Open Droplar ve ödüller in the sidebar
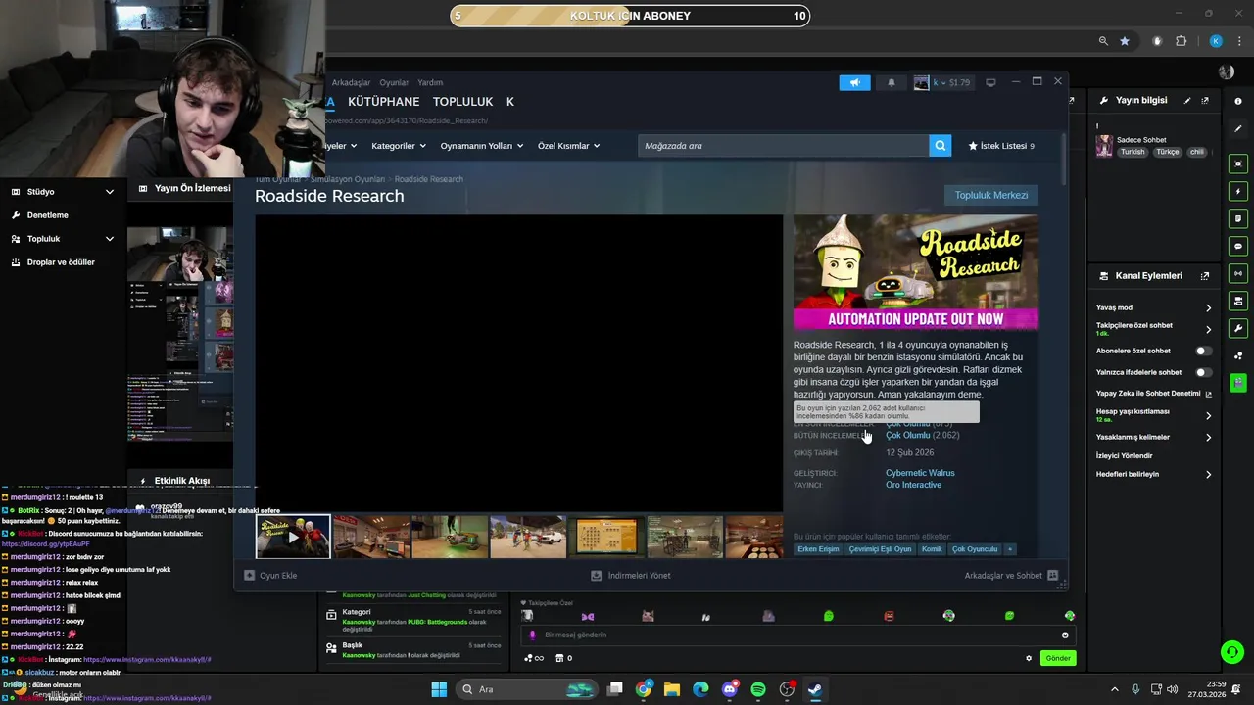The width and height of the screenshot is (1254, 705). point(63,262)
